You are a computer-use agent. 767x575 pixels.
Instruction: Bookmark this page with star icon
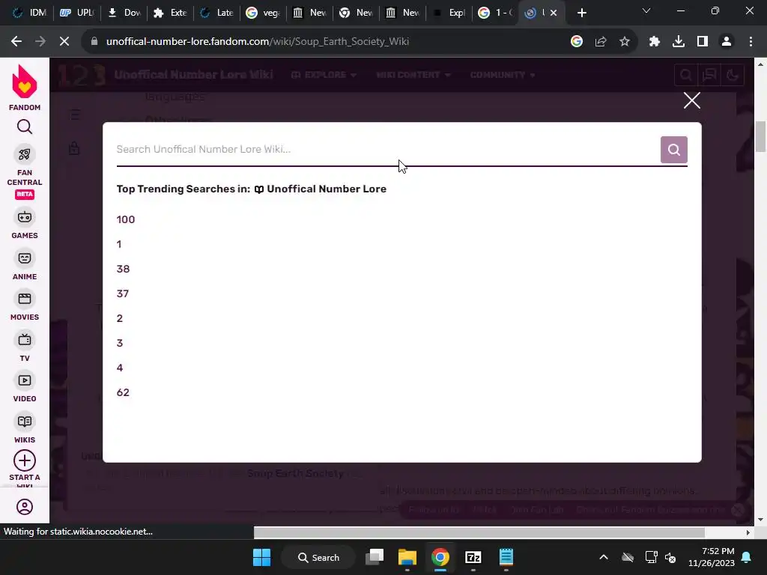pos(624,42)
